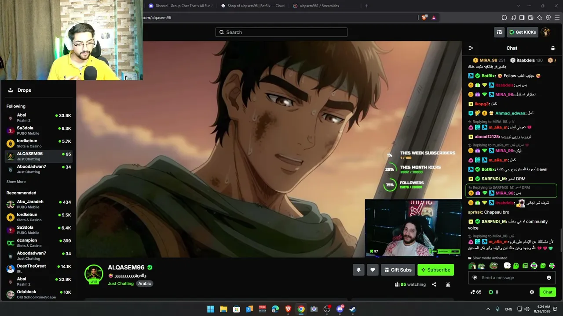Open the KICKs balance showing 0
This screenshot has height=316, width=563.
pyautogui.click(x=493, y=292)
